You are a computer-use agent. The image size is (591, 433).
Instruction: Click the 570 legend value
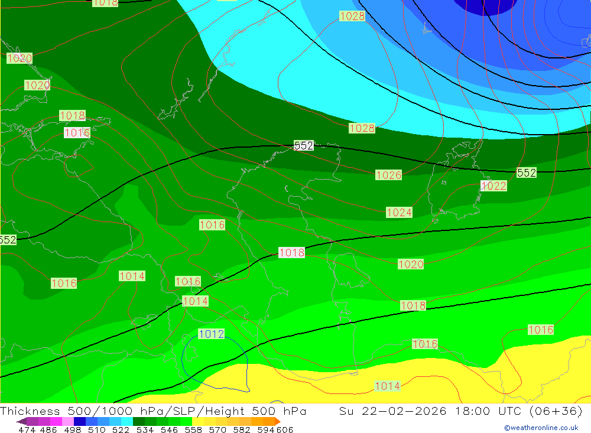217,429
